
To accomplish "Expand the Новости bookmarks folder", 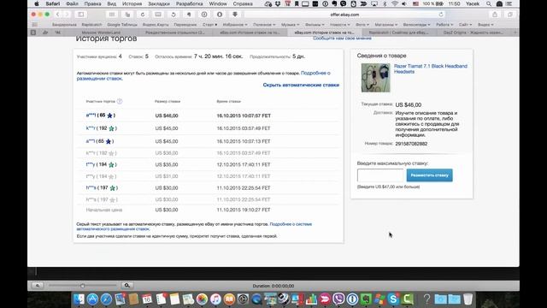I will [x=340, y=25].
